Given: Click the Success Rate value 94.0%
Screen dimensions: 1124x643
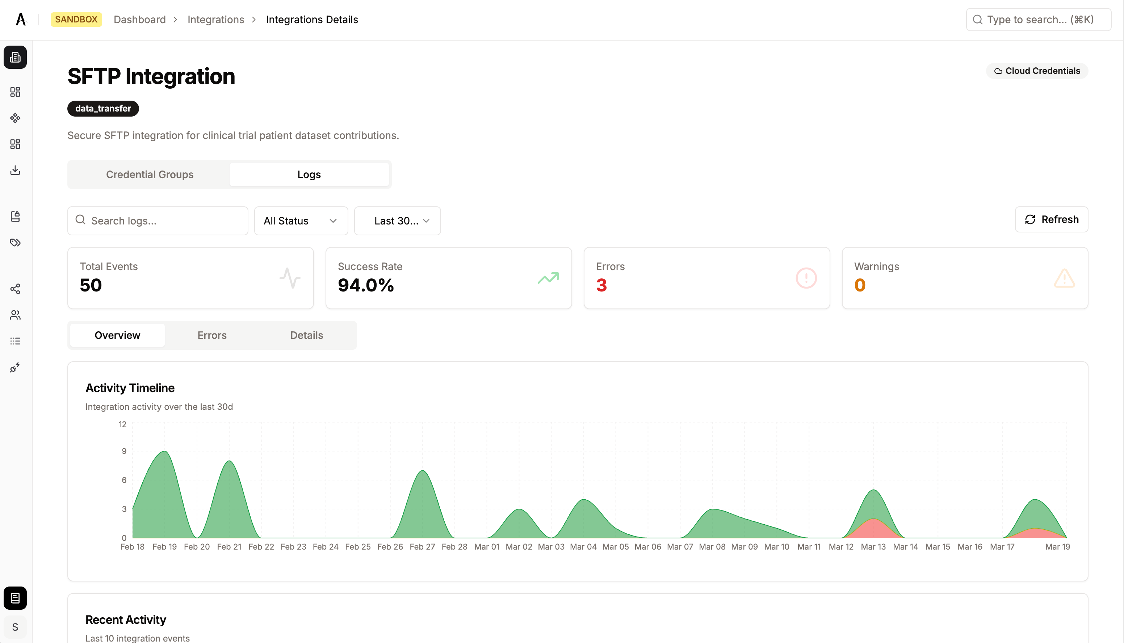Looking at the screenshot, I should point(366,285).
